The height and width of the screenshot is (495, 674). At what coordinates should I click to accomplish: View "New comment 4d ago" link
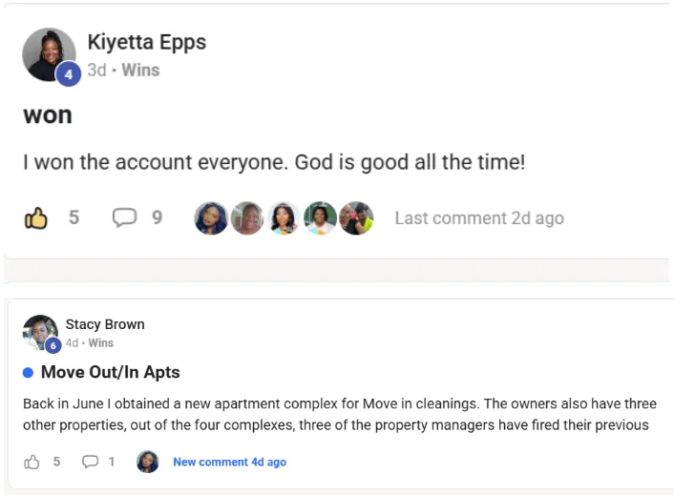229,462
